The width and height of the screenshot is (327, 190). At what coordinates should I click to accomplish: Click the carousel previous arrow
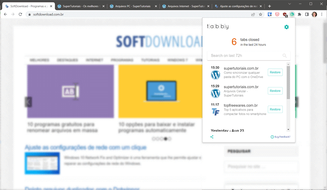pyautogui.click(x=28, y=102)
